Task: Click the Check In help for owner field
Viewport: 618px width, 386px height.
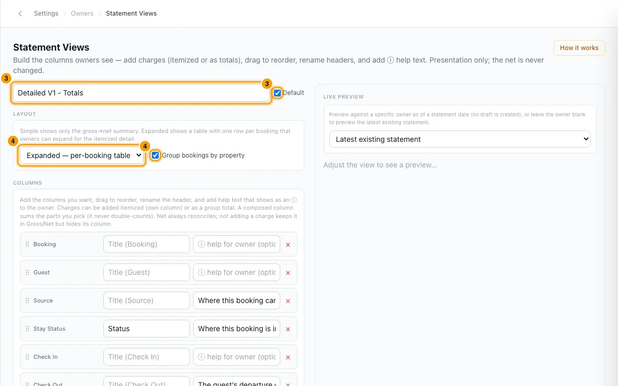Action: click(236, 357)
